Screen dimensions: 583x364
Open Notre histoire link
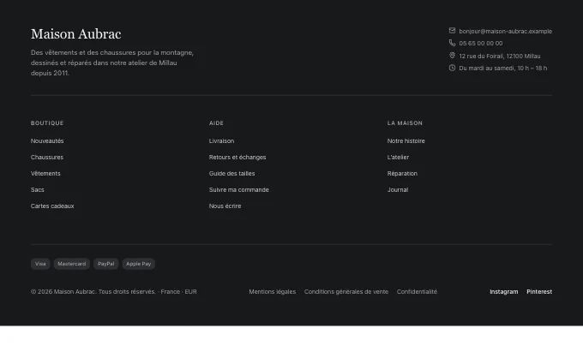pos(406,141)
